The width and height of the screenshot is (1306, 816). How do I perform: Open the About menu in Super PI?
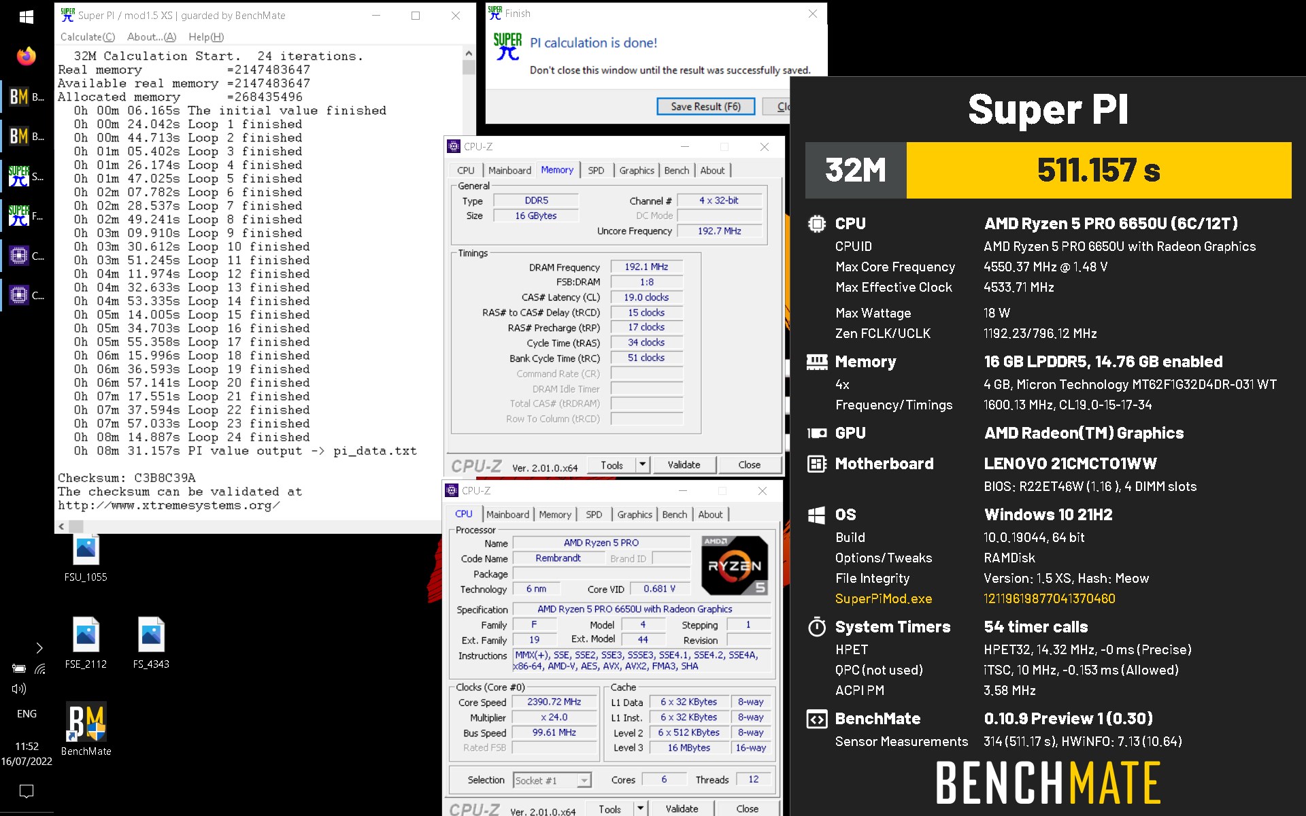point(152,37)
